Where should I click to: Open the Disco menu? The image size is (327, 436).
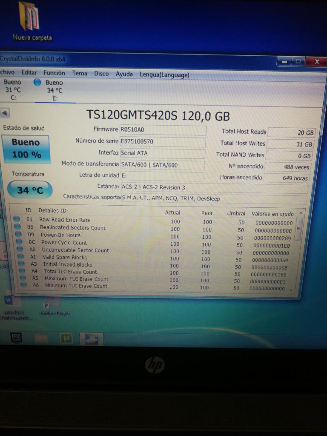(101, 74)
